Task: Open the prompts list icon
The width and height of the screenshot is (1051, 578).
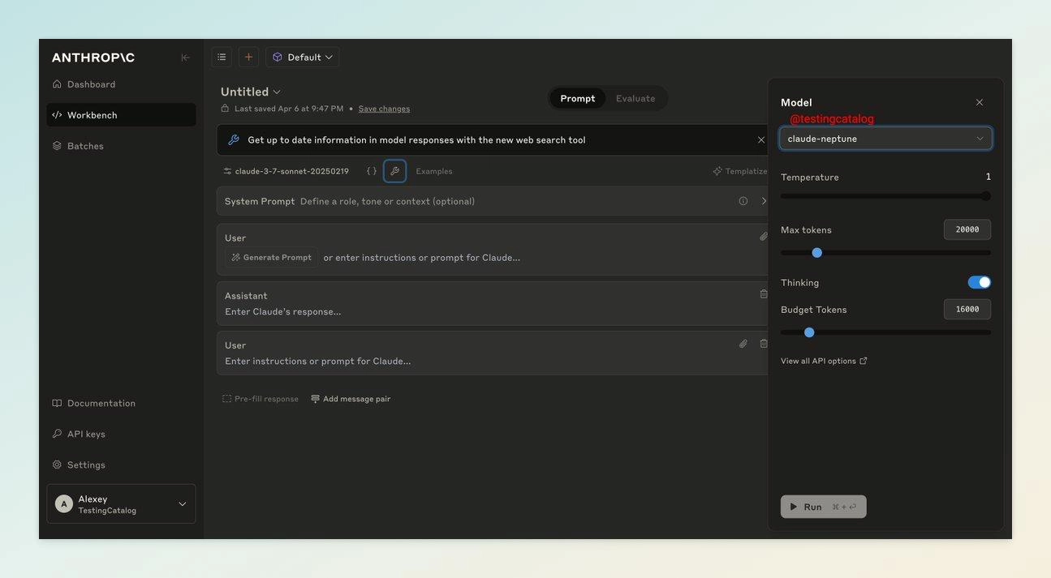Action: tap(222, 57)
